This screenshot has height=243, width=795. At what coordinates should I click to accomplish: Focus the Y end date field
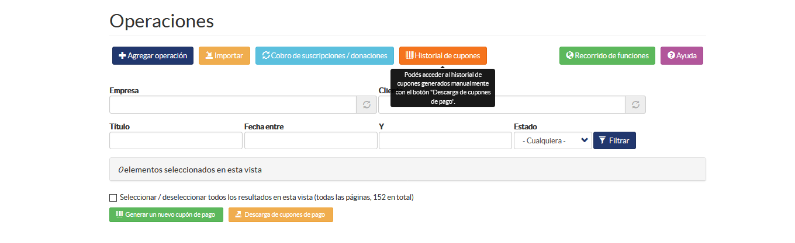[445, 140]
